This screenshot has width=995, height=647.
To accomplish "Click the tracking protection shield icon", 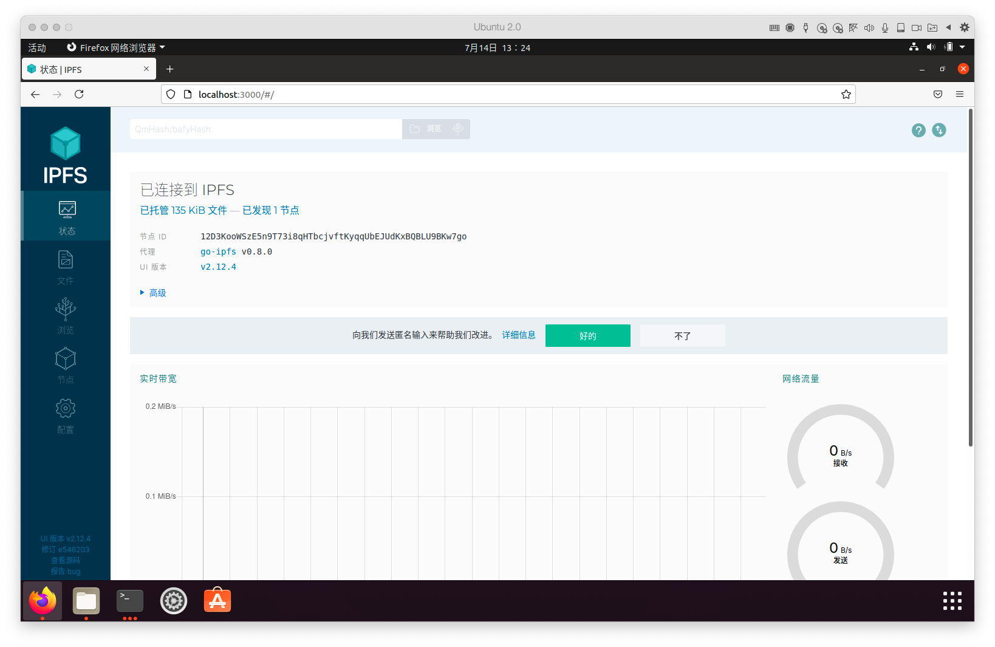I will 170,94.
